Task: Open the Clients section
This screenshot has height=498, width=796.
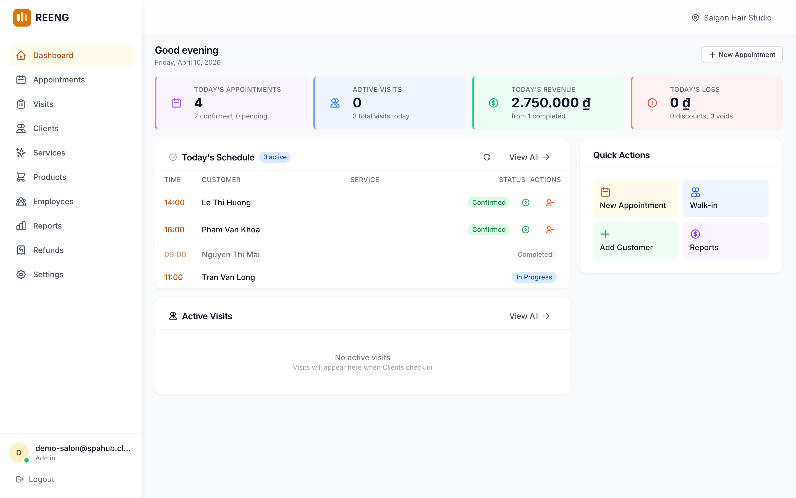Action: click(45, 128)
